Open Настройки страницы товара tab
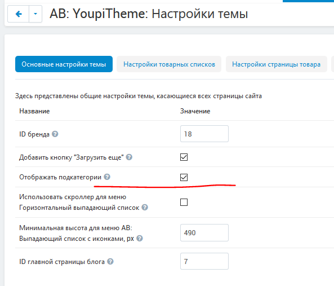This screenshot has height=286, width=334. tap(277, 64)
